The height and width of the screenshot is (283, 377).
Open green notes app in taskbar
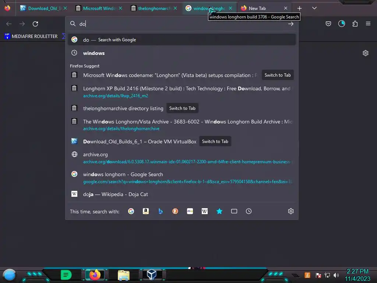pos(66,275)
